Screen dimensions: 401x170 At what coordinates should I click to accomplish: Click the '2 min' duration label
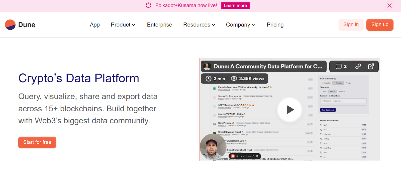pos(219,78)
